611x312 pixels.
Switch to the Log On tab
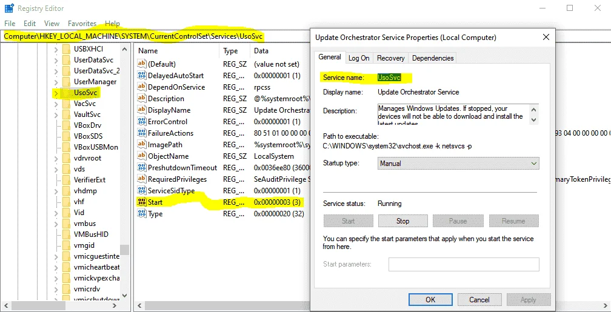click(359, 58)
